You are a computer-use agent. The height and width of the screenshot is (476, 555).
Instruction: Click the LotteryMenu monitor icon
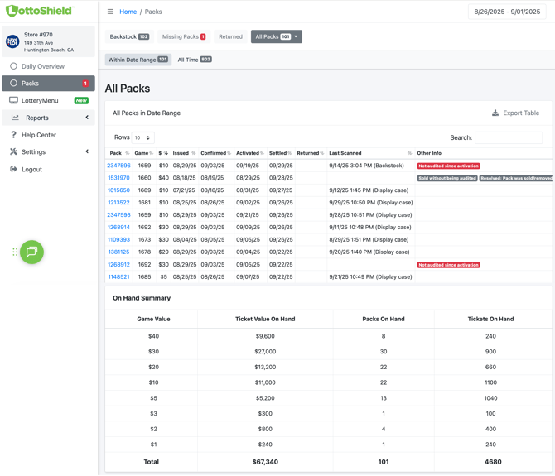(x=13, y=100)
